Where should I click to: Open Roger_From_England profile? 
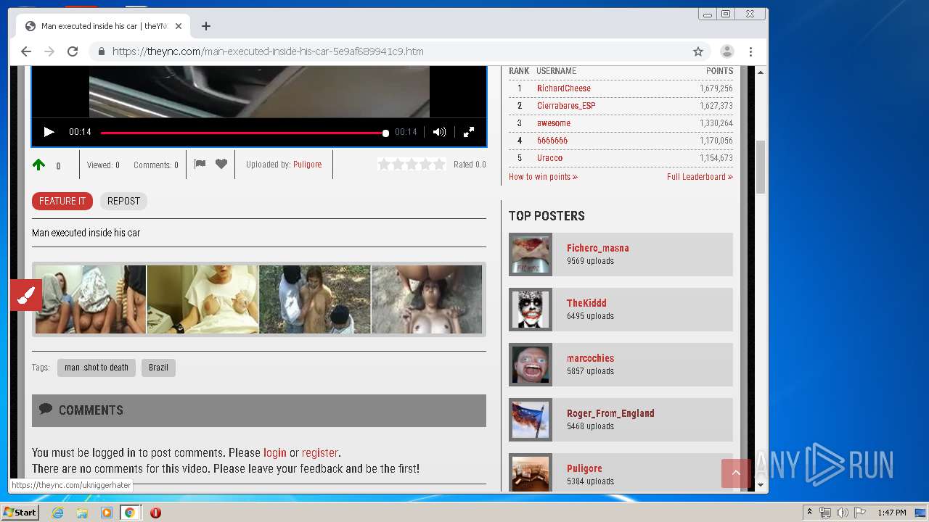pyautogui.click(x=610, y=413)
